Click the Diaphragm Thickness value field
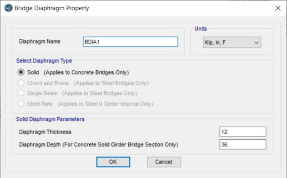The width and height of the screenshot is (287, 178). point(243,132)
